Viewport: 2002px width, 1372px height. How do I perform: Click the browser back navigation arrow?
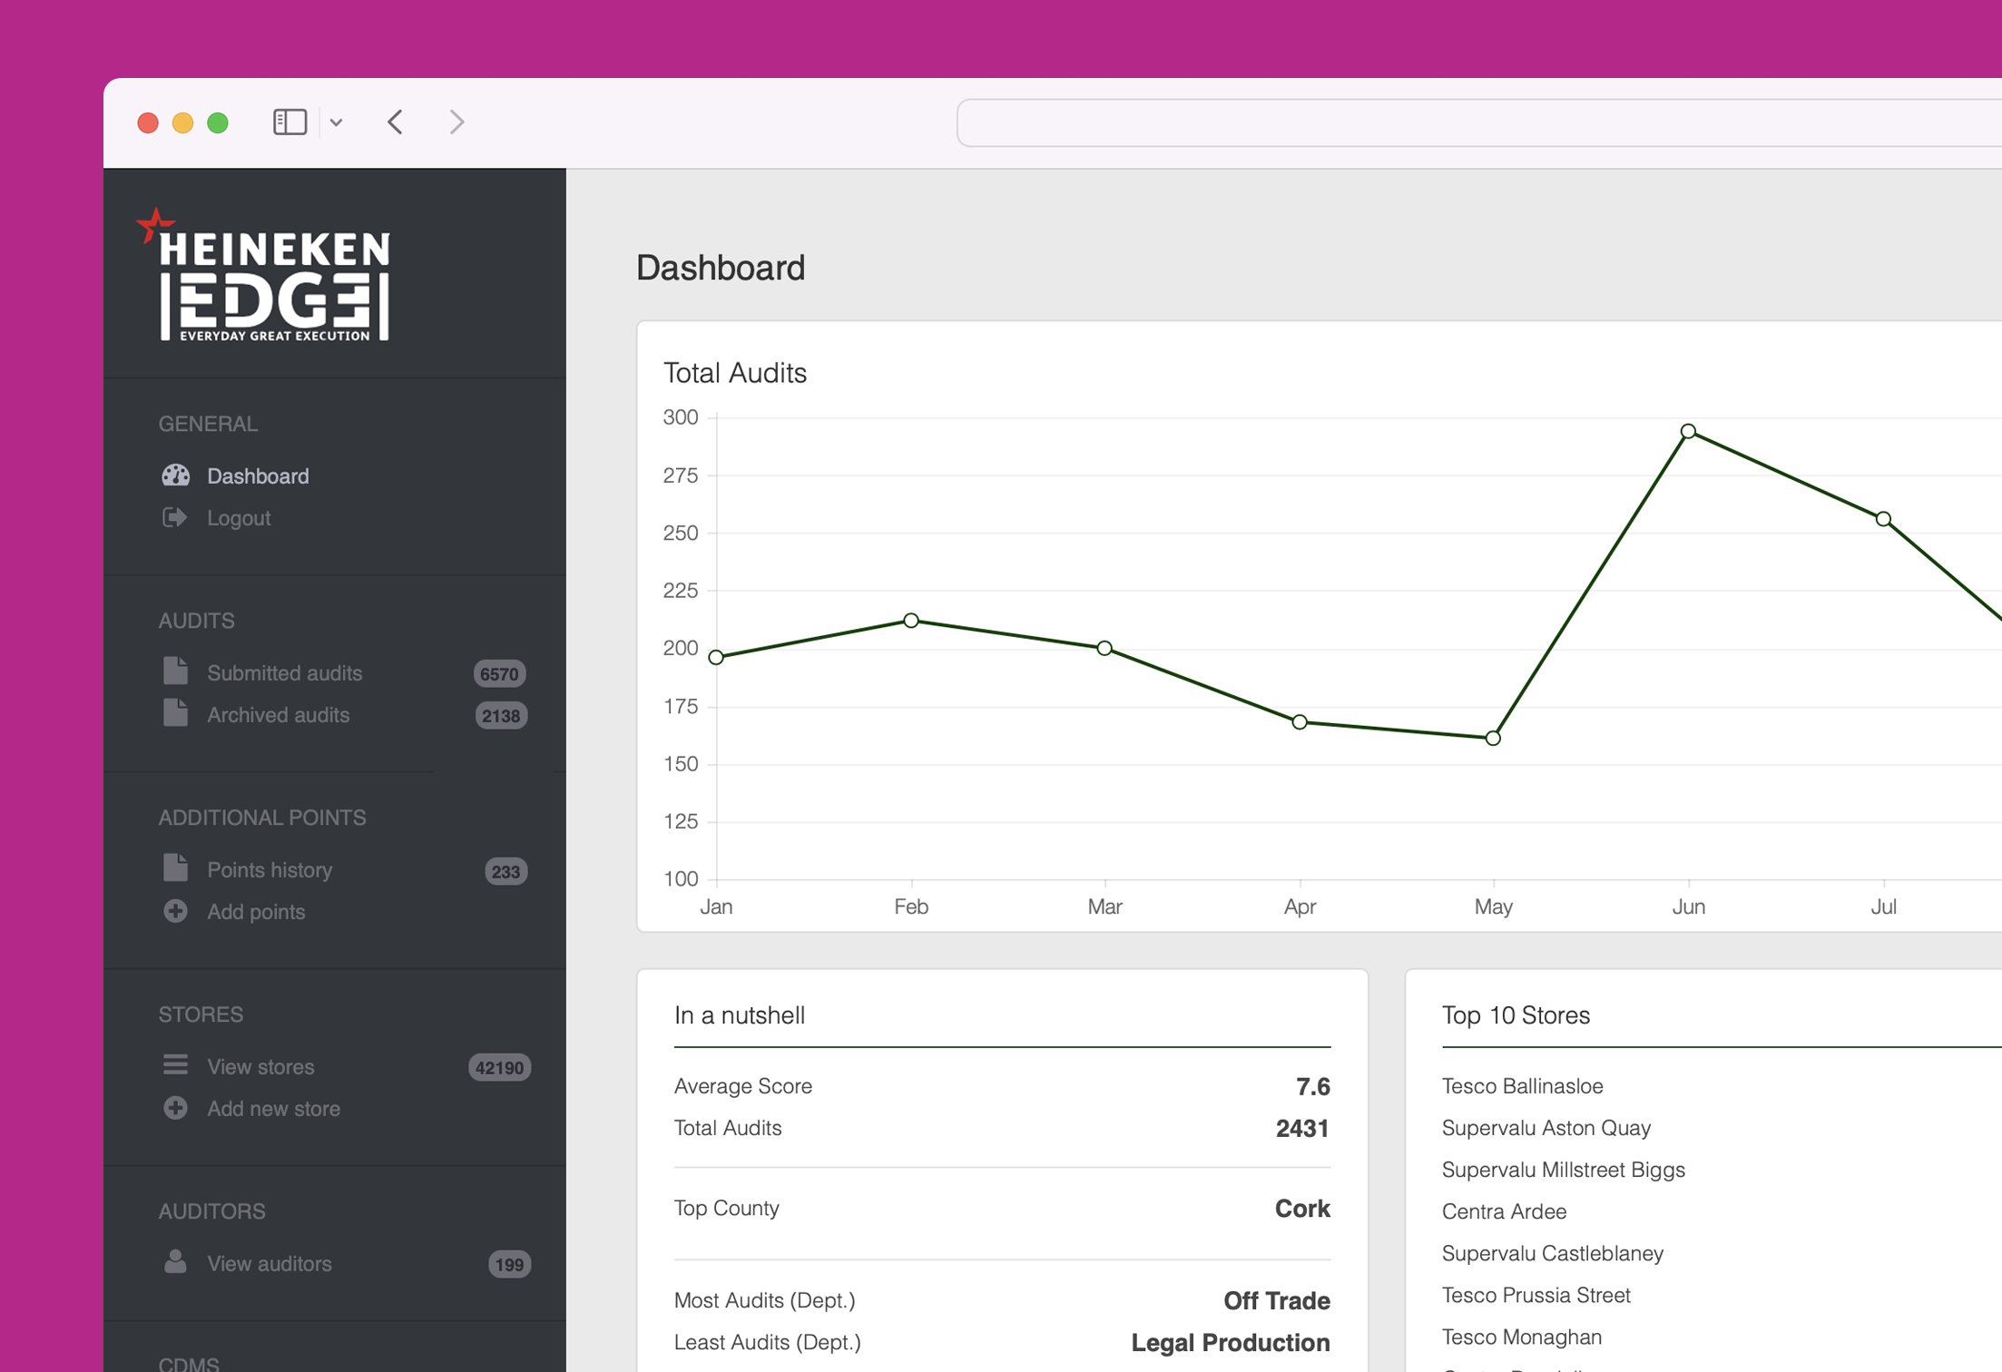(x=395, y=122)
